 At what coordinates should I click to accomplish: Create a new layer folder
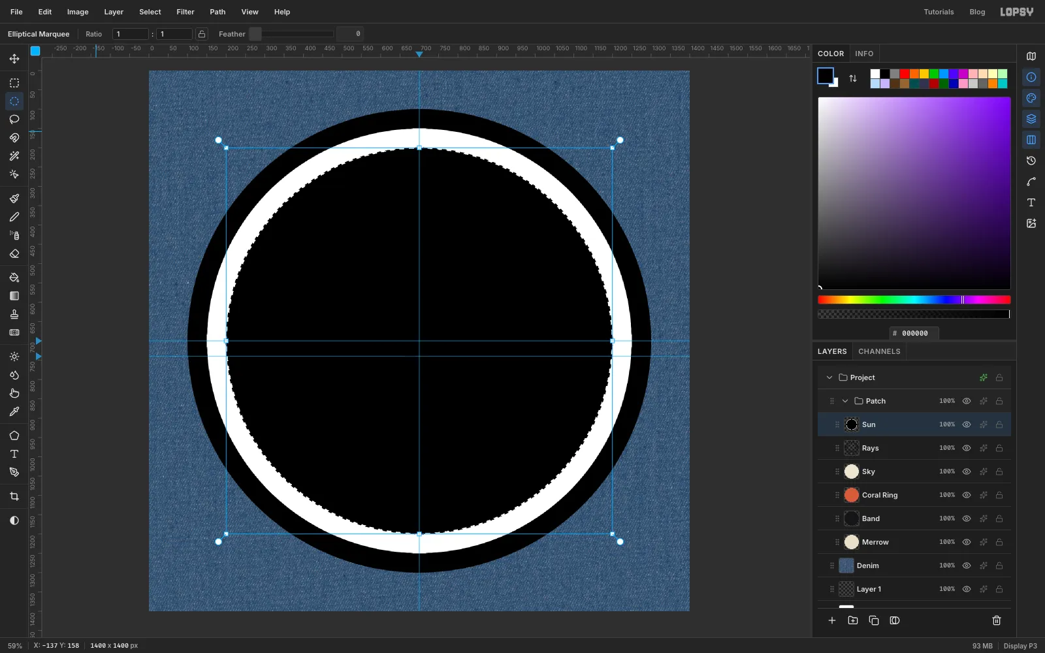pyautogui.click(x=853, y=620)
